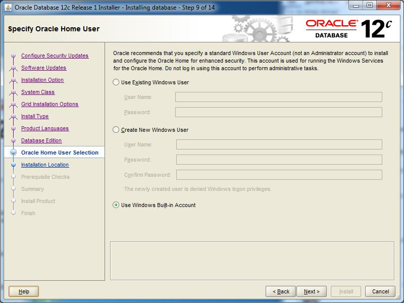Click Existing user Password field
404x303 pixels.
[279, 112]
